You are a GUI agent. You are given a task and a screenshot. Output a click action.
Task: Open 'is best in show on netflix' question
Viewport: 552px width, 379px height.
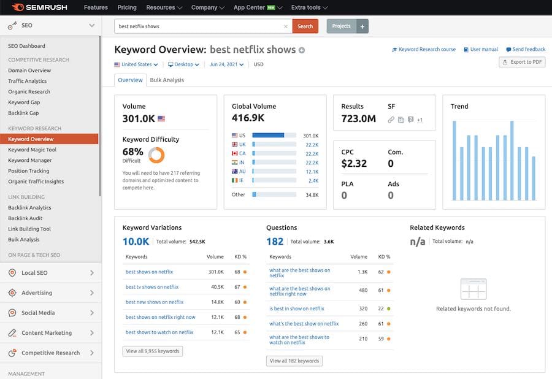[297, 308]
